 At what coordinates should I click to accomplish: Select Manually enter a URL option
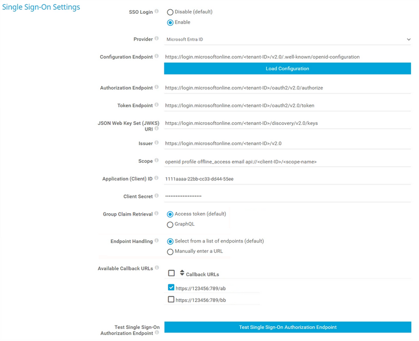pyautogui.click(x=170, y=252)
